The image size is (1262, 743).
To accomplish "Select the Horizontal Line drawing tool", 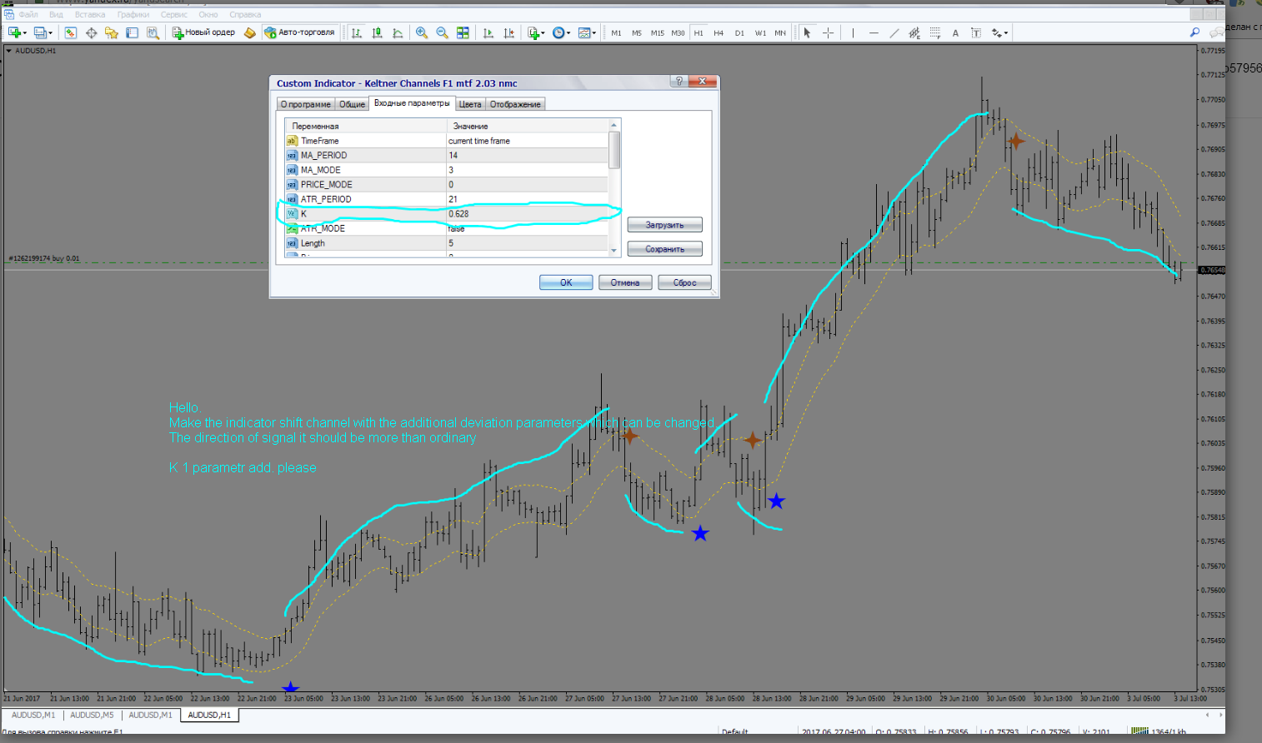I will (x=874, y=32).
